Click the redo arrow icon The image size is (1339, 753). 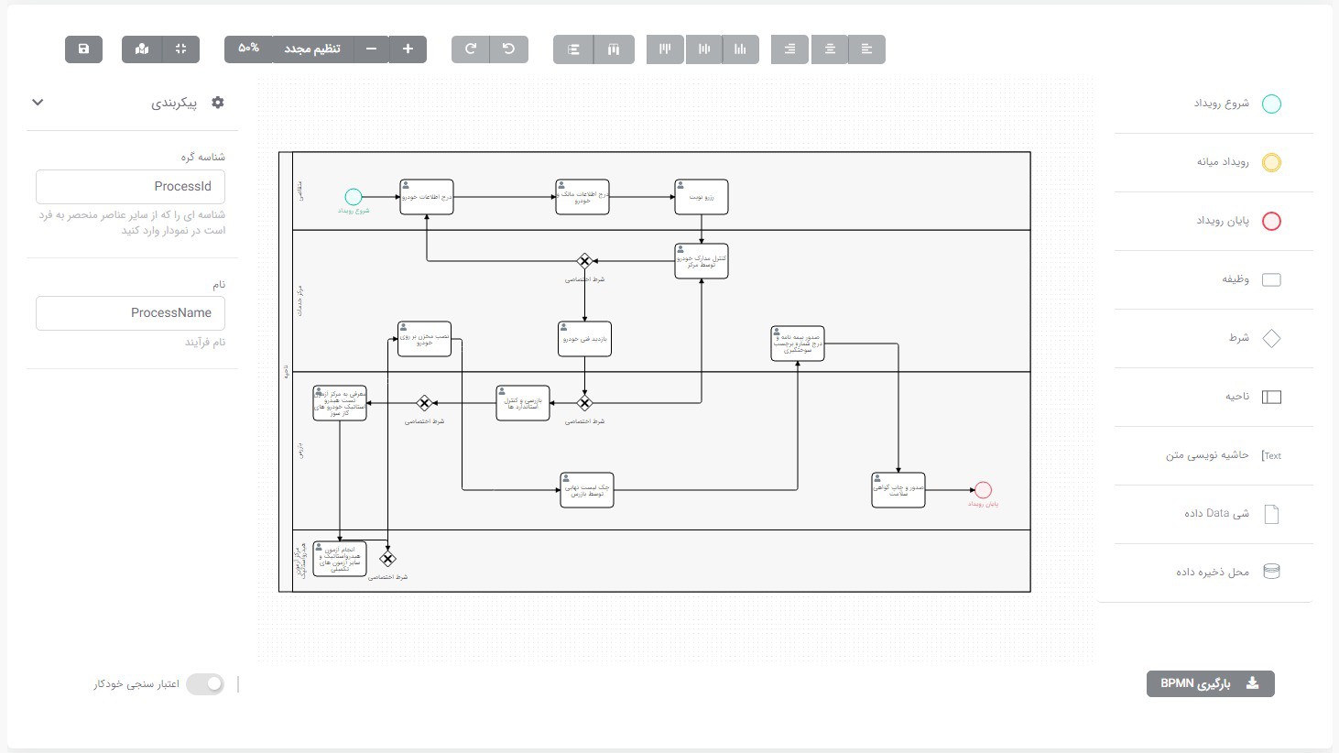click(x=471, y=49)
